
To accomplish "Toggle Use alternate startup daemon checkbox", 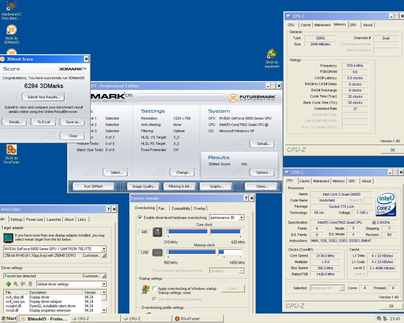I will pyautogui.click(x=154, y=299).
